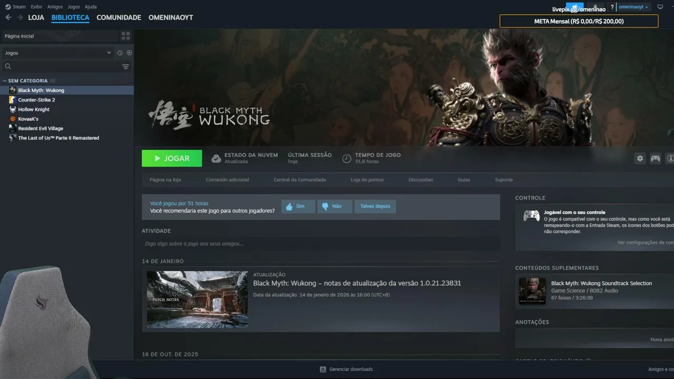Click Black Myth: Wukong Soundtrack Selection title
This screenshot has height=379, width=674.
tap(601, 283)
